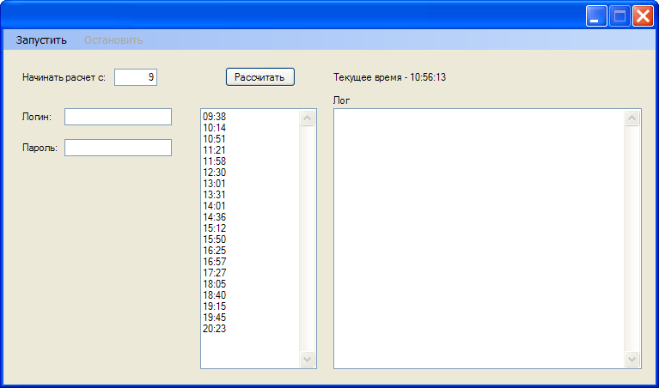The height and width of the screenshot is (388, 659).
Task: Select time entry 14:01
Action: [x=214, y=206]
